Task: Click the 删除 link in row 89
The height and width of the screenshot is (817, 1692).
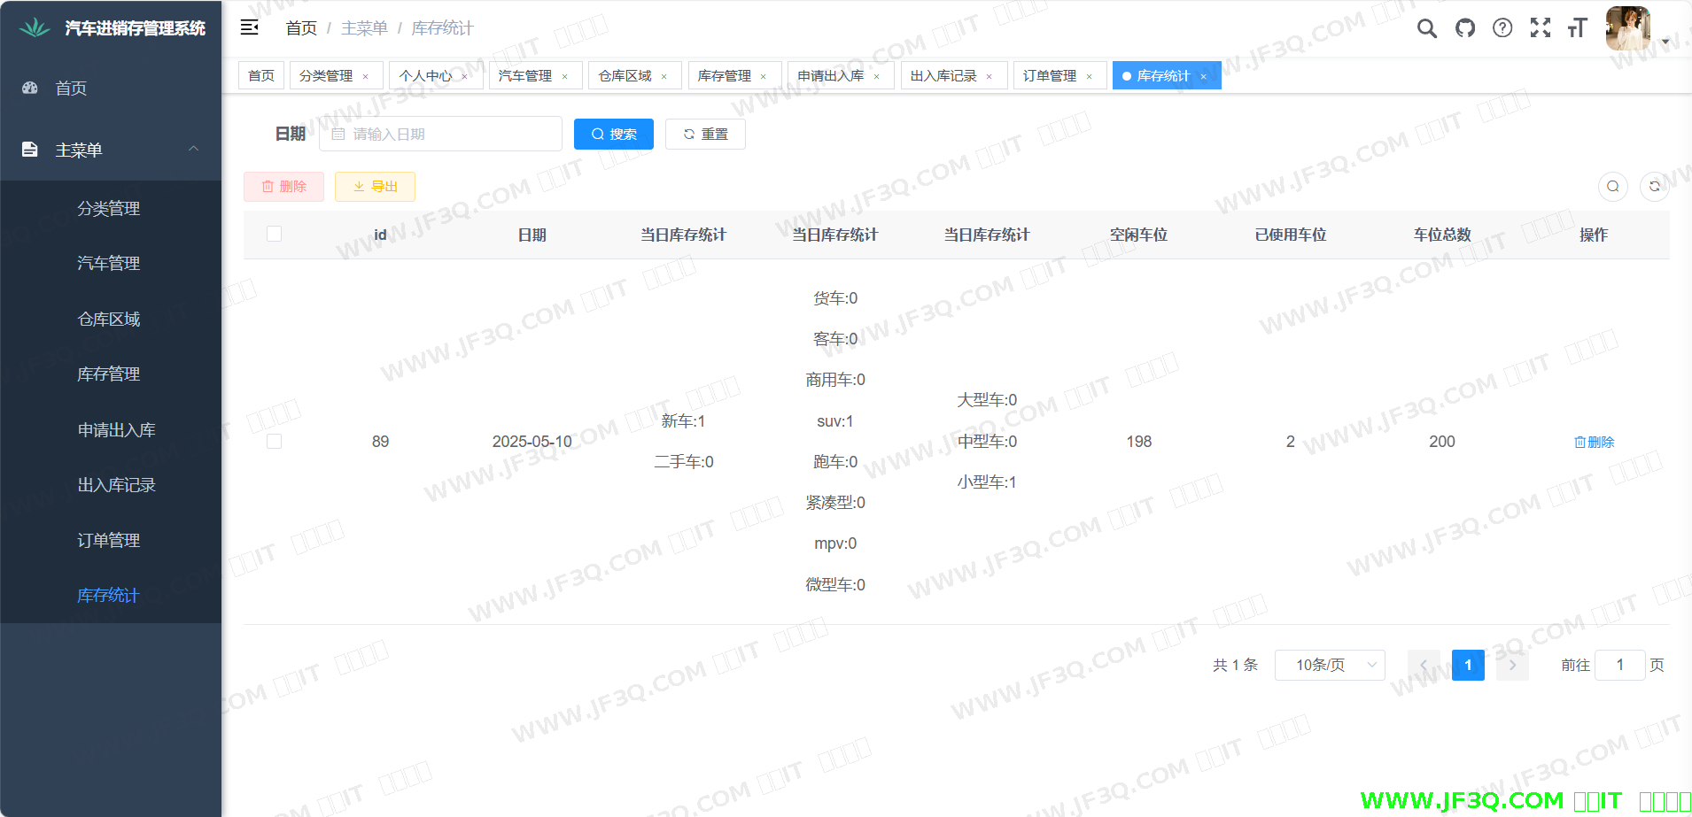Action: 1594,442
